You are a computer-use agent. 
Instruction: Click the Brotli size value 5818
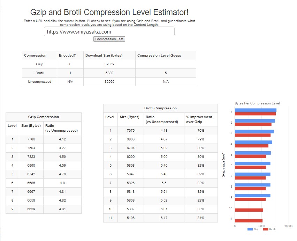[x=131, y=192]
